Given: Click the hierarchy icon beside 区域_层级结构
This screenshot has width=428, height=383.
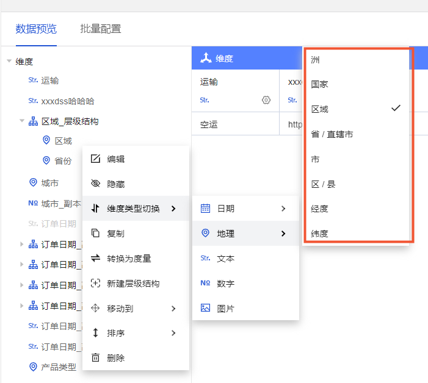Looking at the screenshot, I should click(x=33, y=121).
